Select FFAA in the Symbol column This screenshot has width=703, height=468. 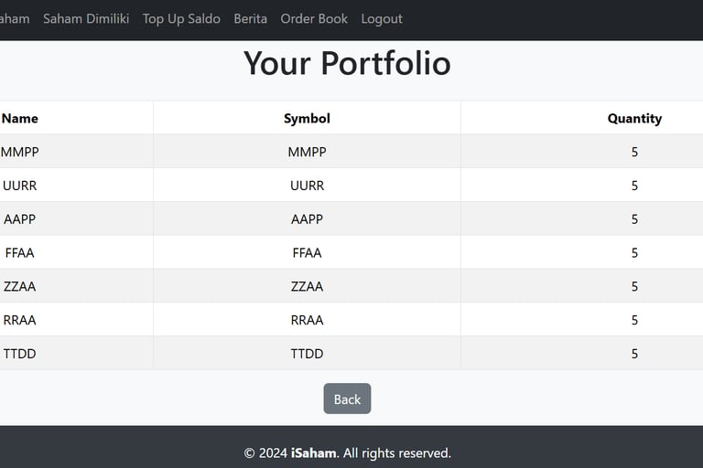click(307, 253)
